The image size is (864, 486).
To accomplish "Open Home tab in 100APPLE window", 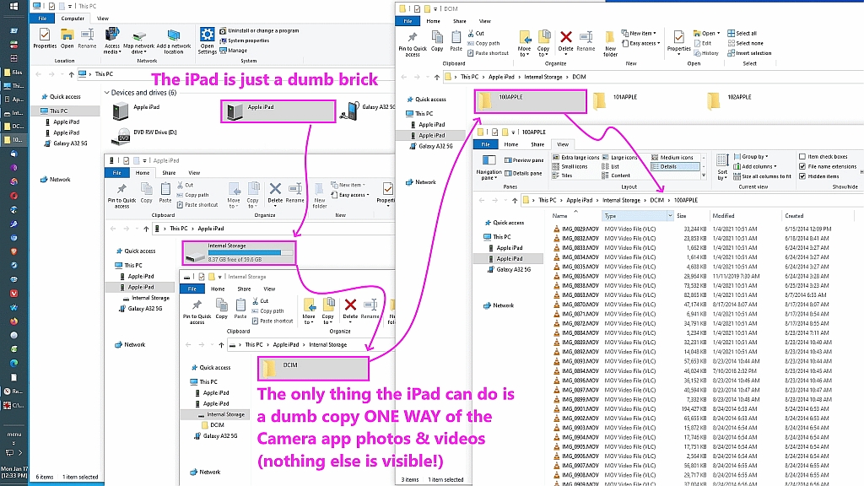I will coord(510,144).
